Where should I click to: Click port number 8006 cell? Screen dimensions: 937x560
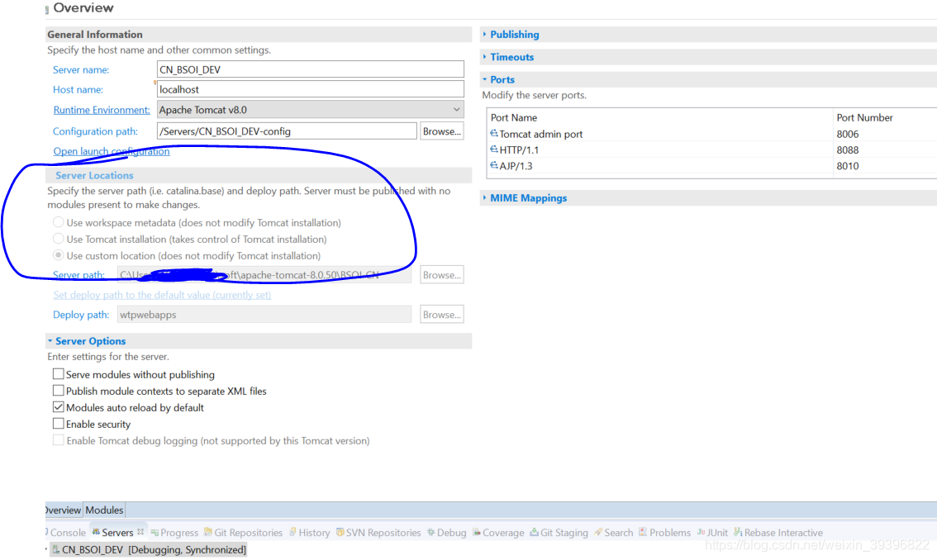[848, 134]
